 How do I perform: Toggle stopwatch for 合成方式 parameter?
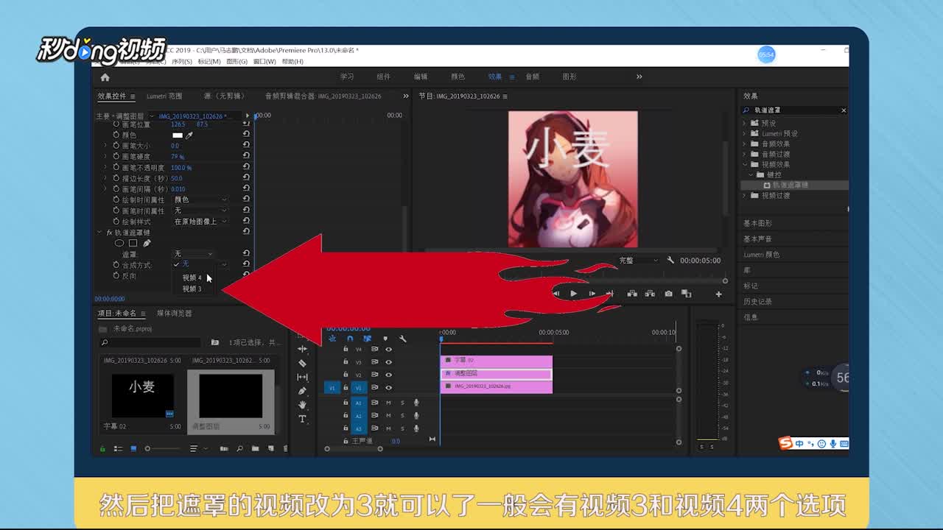click(116, 264)
